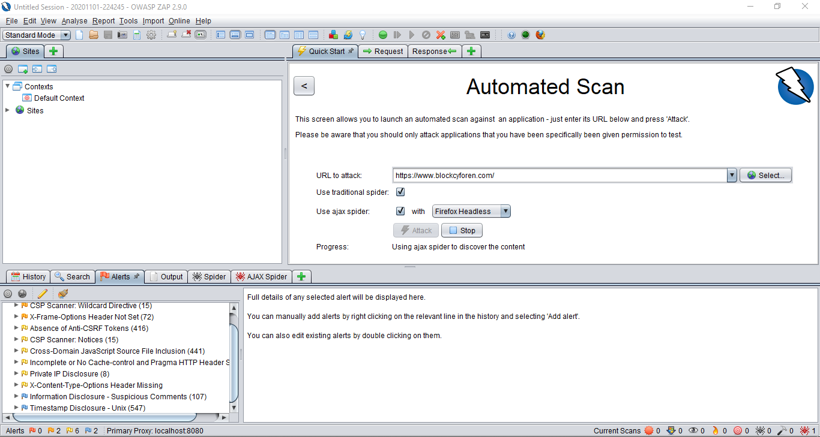Screen dimensions: 820x437
Task: Expand the Private IP Disclosure alert
Action: coord(17,373)
